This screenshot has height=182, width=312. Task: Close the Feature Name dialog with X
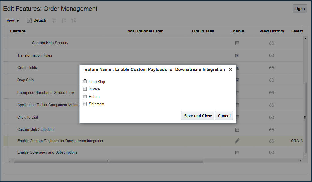coord(231,69)
